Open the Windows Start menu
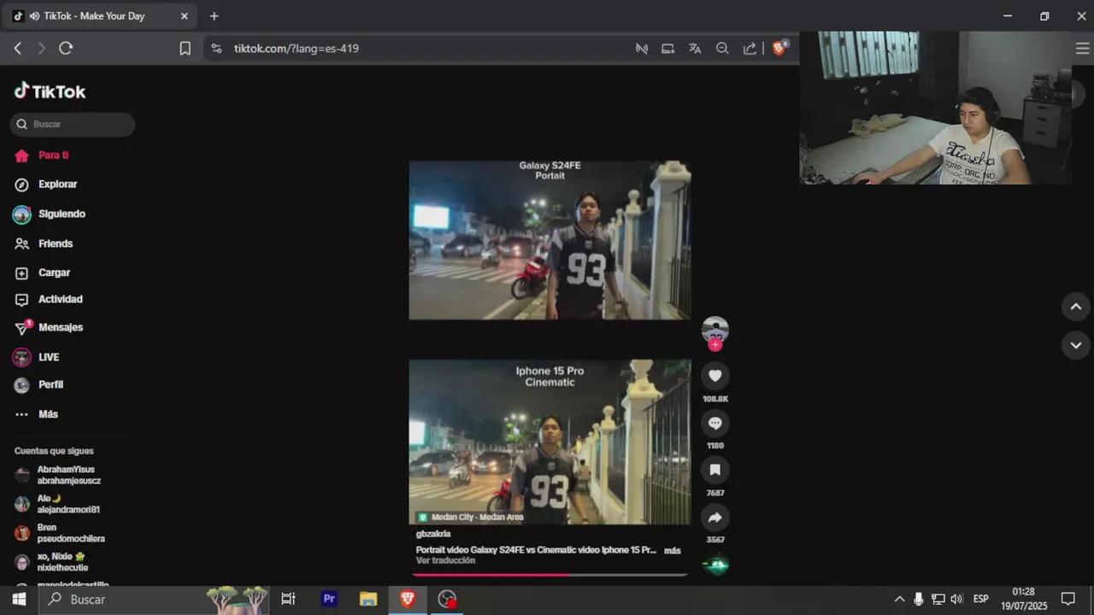Viewport: 1094px width, 615px height. 19,600
